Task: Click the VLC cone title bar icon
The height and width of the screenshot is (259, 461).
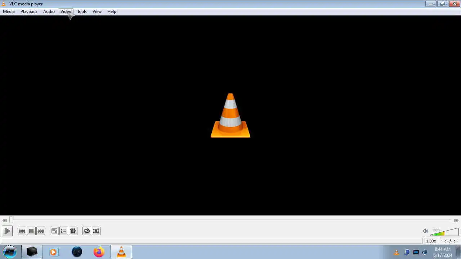Action: tap(4, 4)
